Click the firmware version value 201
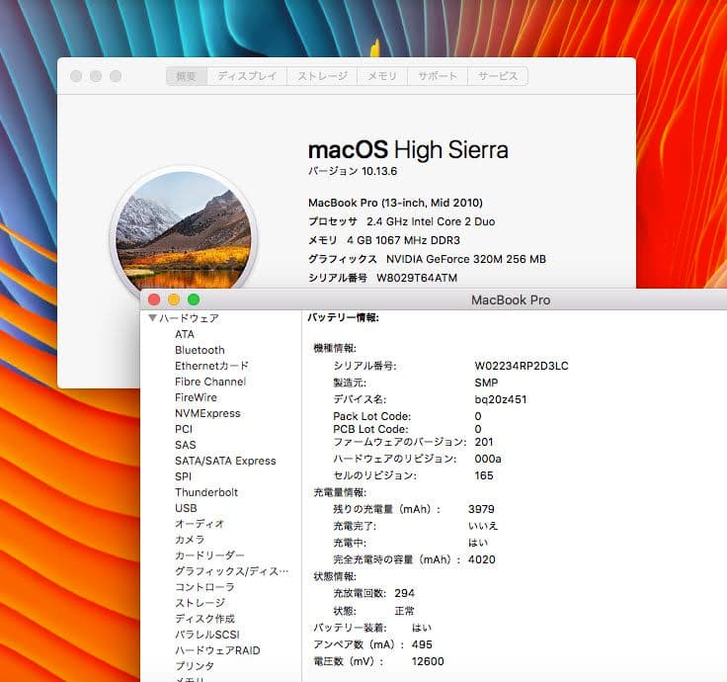This screenshot has height=682, width=727. click(x=484, y=442)
